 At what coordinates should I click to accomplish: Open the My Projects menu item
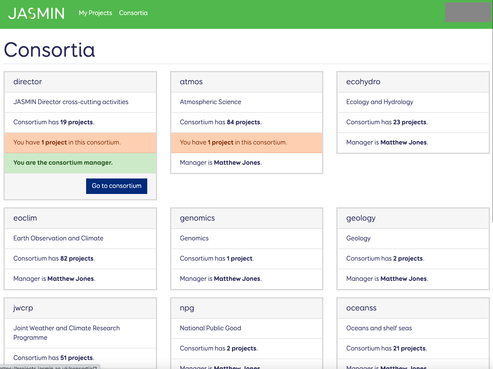tap(95, 13)
